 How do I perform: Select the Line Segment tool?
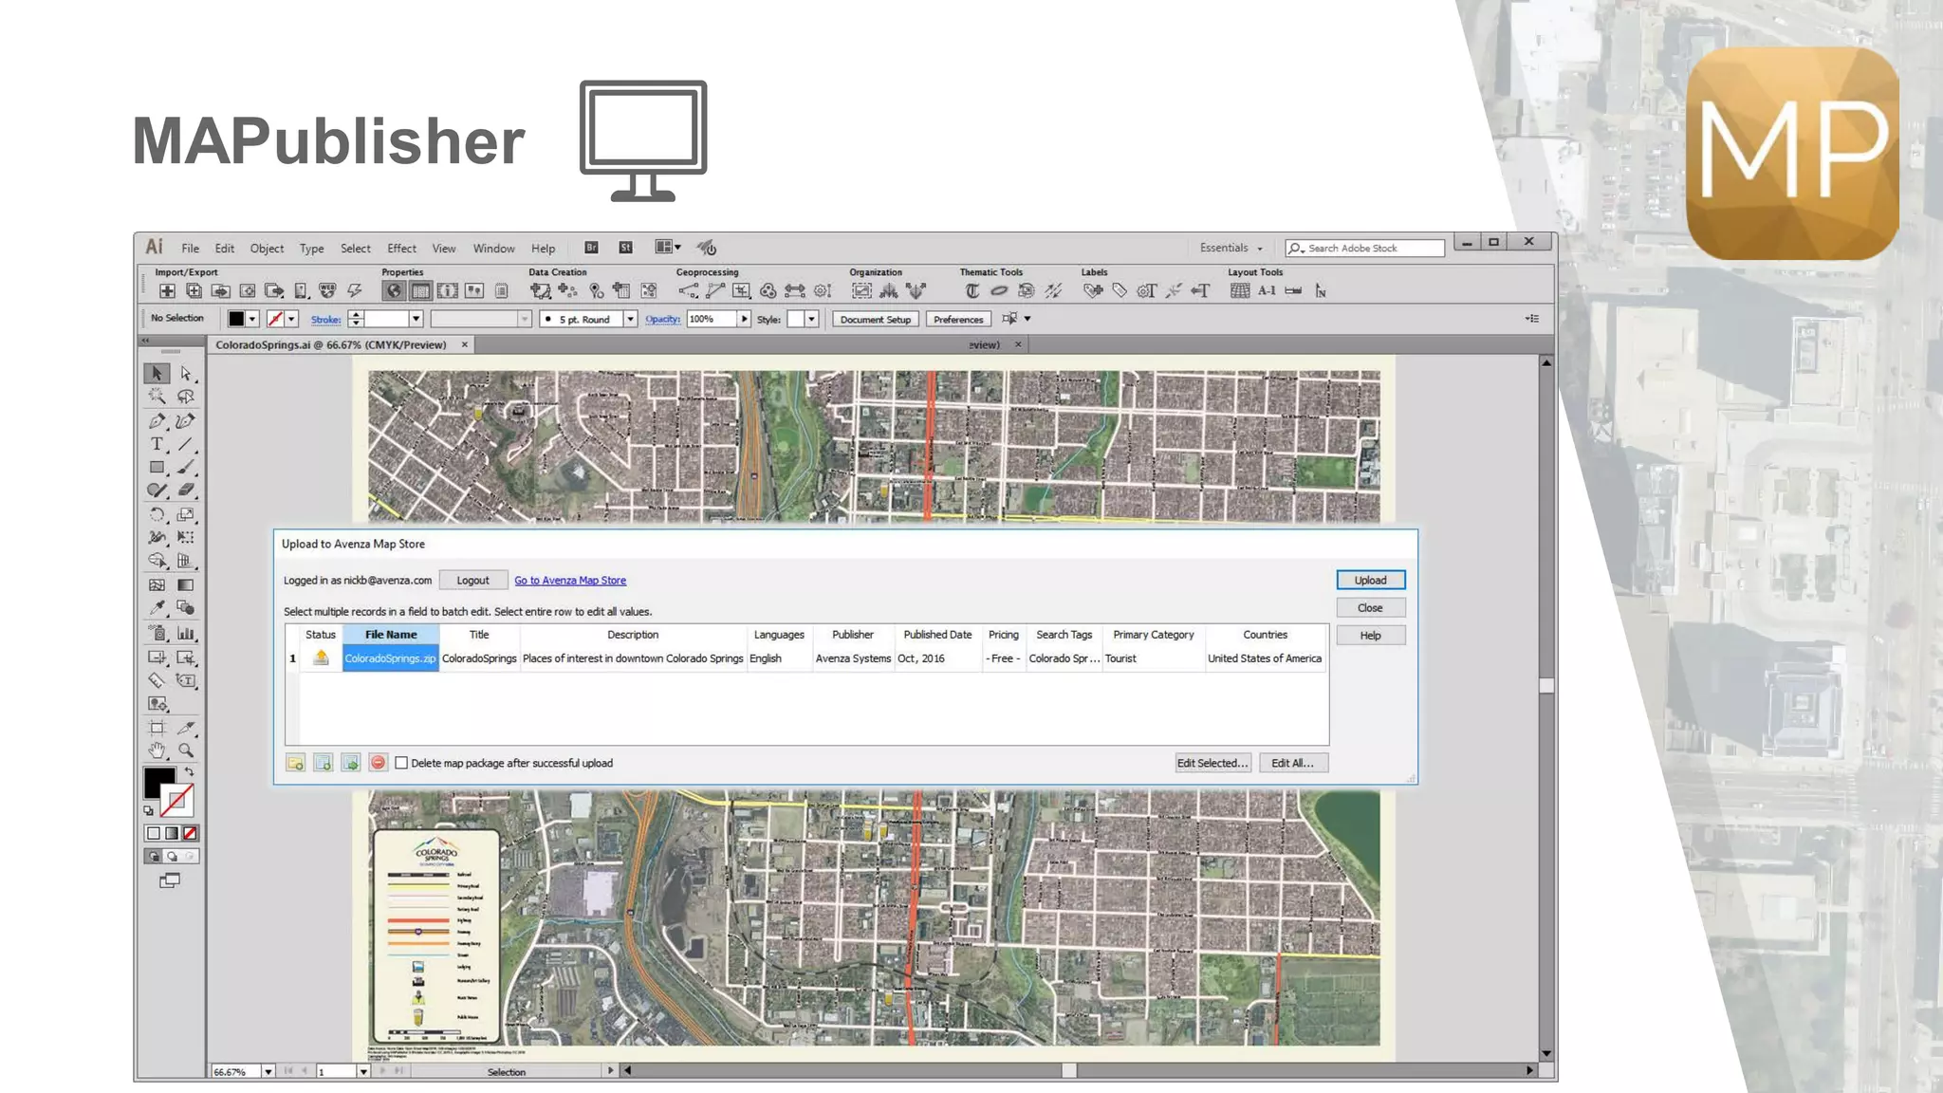(x=186, y=444)
